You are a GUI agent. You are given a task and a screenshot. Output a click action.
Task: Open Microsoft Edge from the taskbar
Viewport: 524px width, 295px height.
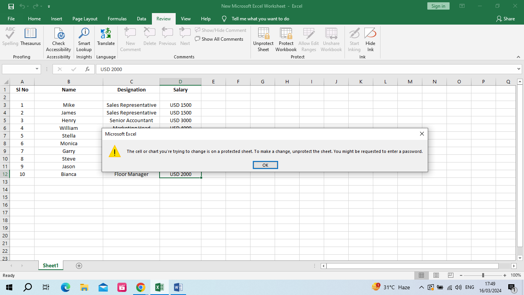[65, 287]
